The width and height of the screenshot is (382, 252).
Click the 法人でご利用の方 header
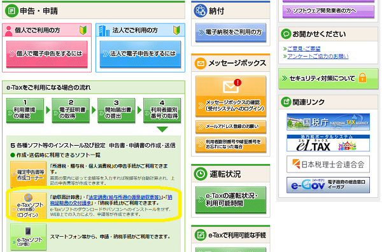coord(140,30)
